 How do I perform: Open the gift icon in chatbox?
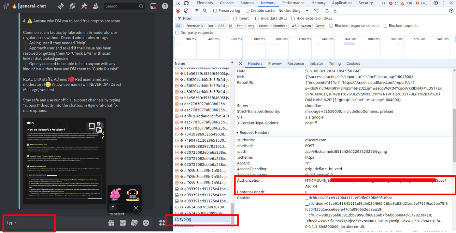click(x=111, y=223)
